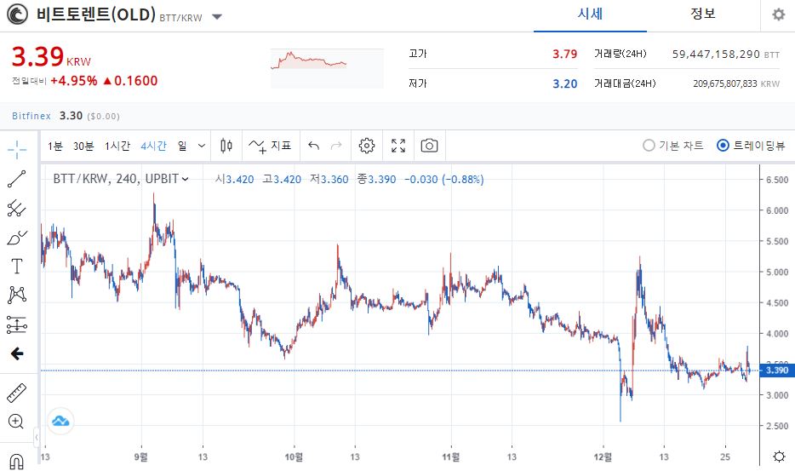Screen dimensions: 795x471
Task: Click the cloud save icon on chart
Action: coord(60,422)
